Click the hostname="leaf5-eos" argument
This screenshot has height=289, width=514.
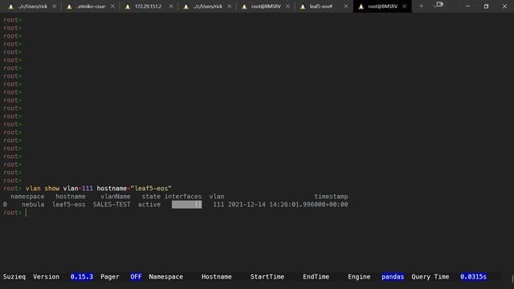tap(134, 189)
